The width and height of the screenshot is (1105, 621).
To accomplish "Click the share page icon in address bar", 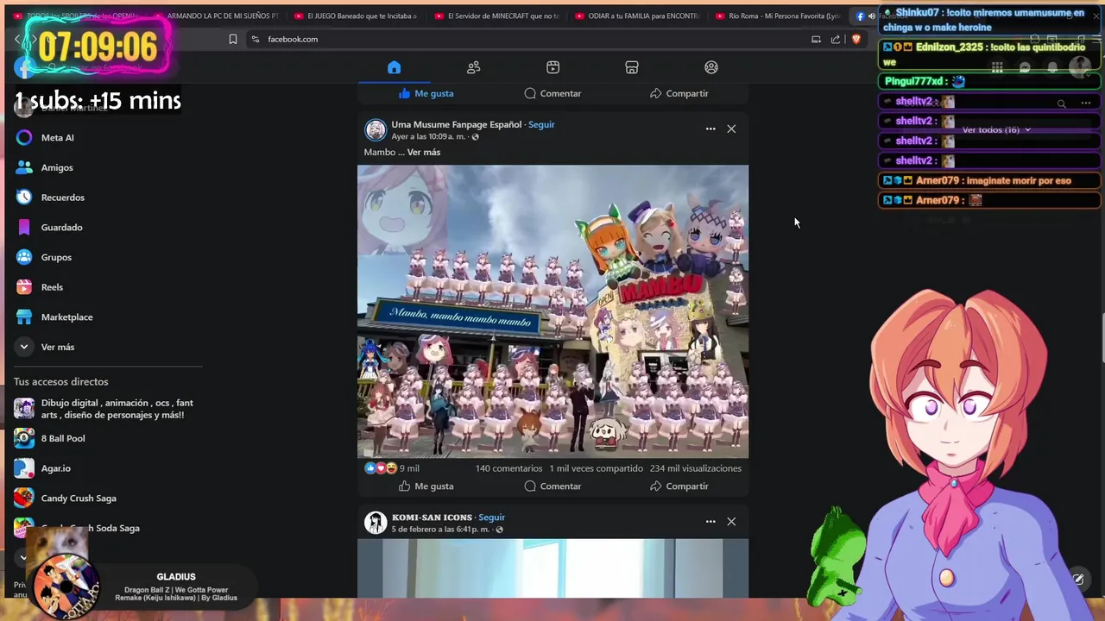I will pos(836,39).
